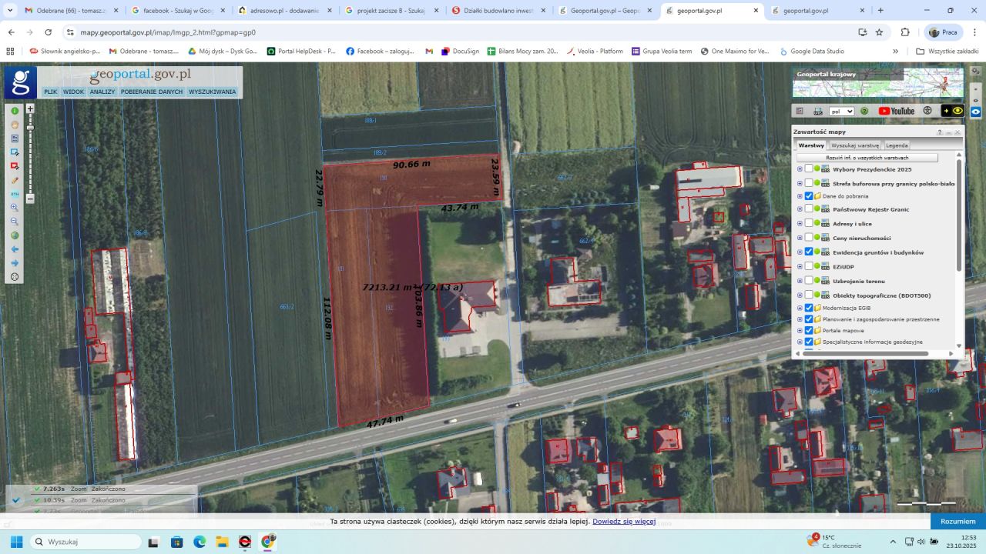Bookmark this page with star icon
The height and width of the screenshot is (554, 986).
point(879,32)
